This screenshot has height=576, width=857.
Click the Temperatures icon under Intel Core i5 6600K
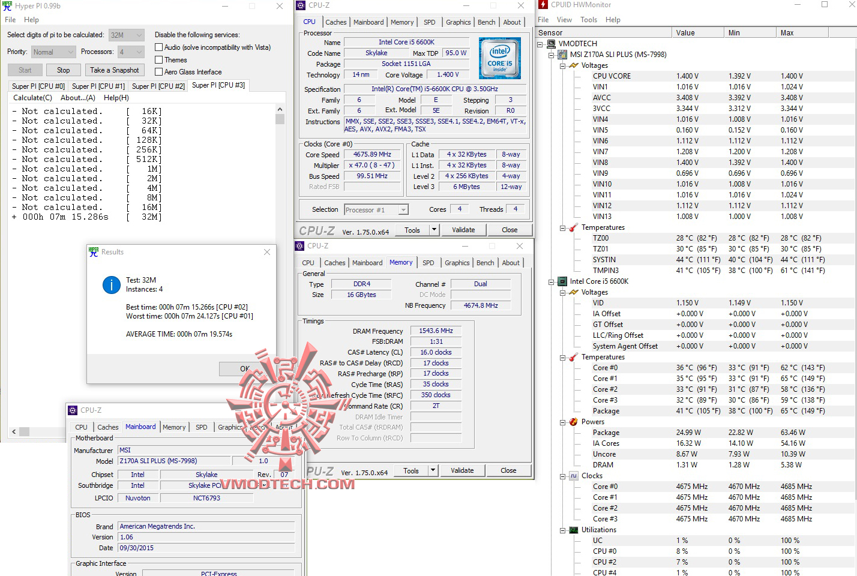point(573,356)
